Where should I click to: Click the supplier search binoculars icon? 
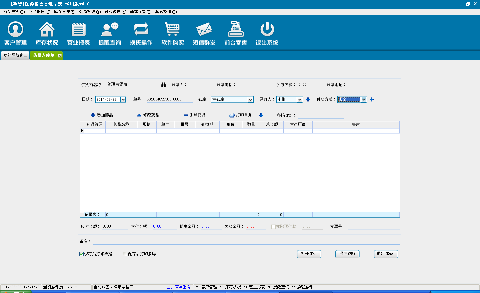163,85
